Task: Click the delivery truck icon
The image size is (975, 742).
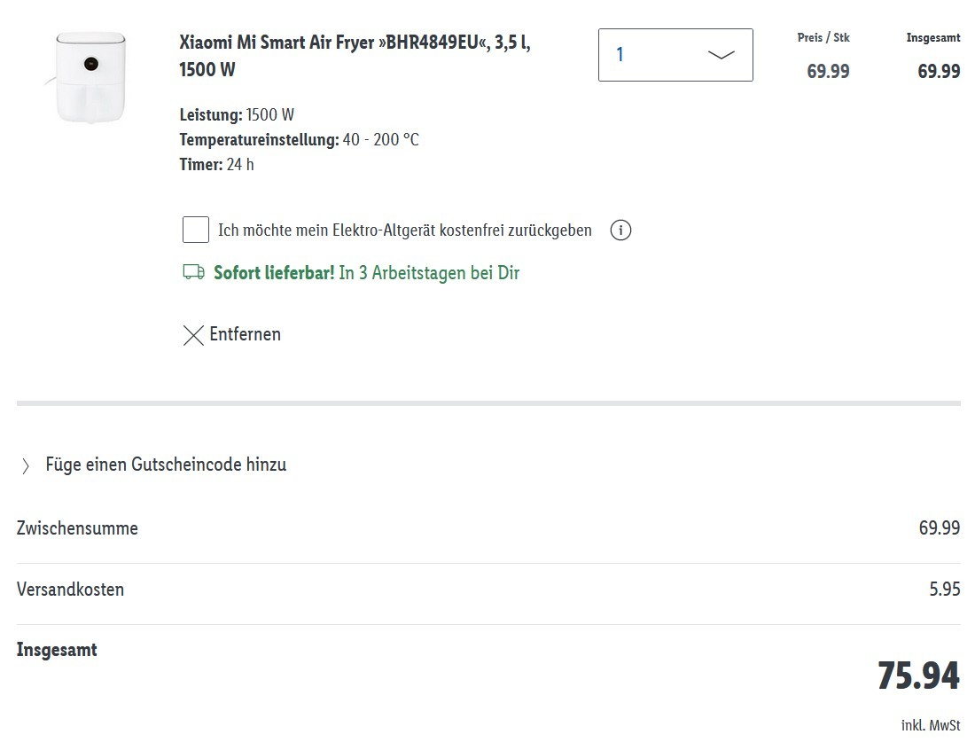Action: pos(193,272)
